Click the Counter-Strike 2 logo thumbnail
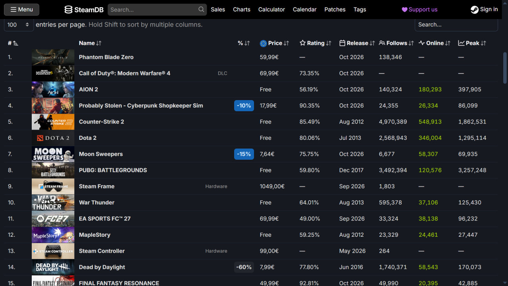This screenshot has width=508, height=286. click(x=53, y=122)
